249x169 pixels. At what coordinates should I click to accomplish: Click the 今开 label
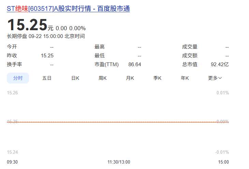pyautogui.click(x=12, y=47)
